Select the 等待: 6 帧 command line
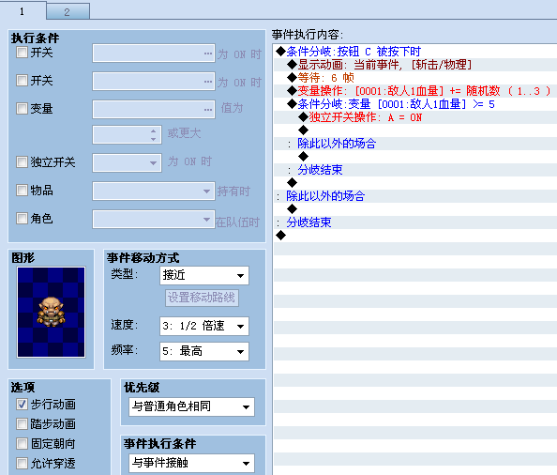The height and width of the screenshot is (475, 557). click(x=415, y=78)
